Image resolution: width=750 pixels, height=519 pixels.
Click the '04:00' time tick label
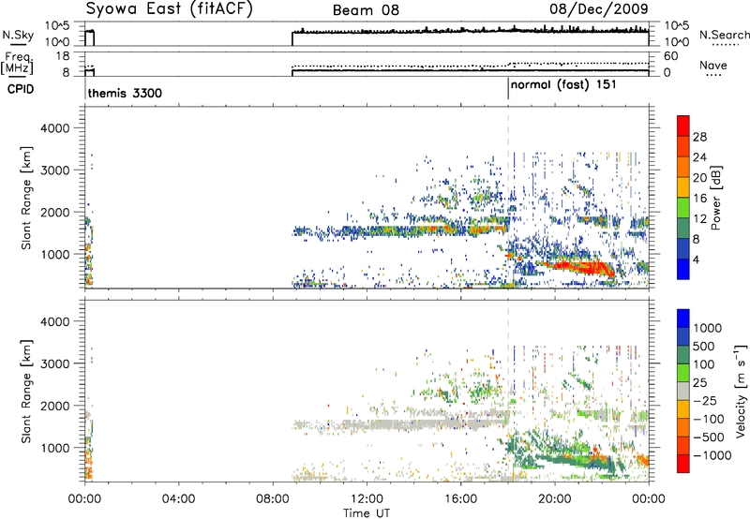[178, 499]
